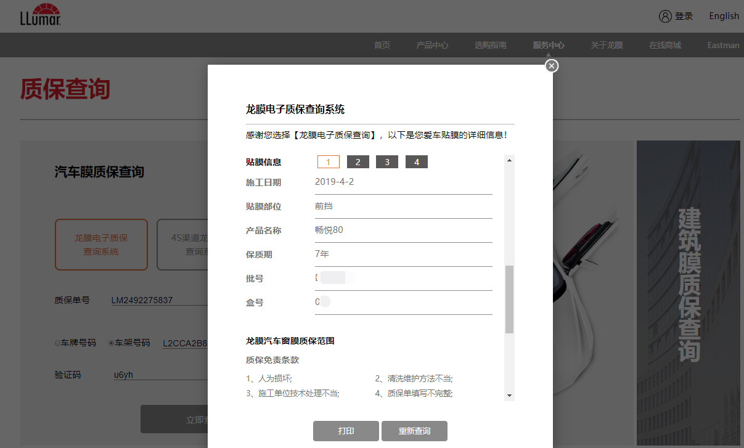744x448 pixels.
Task: Click the 打印 print button
Action: tap(346, 431)
